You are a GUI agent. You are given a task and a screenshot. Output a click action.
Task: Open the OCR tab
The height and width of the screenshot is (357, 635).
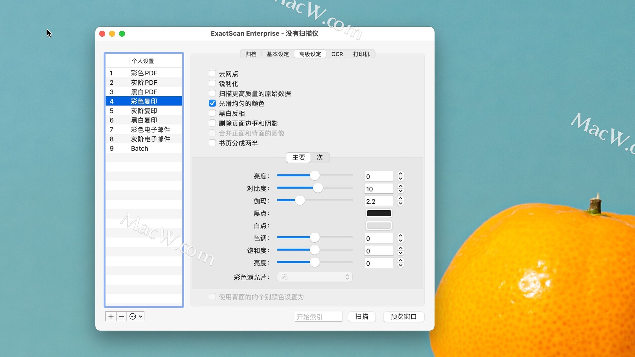click(x=337, y=54)
